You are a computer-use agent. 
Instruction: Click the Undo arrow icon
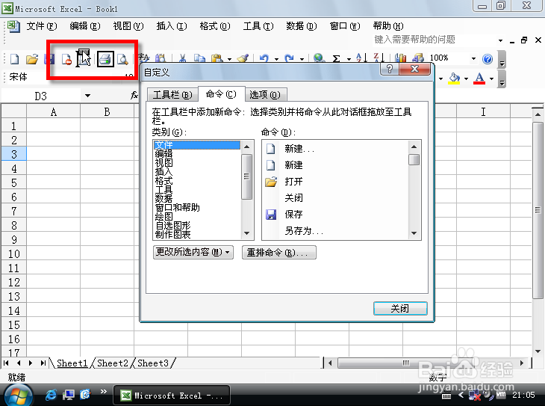pos(264,58)
